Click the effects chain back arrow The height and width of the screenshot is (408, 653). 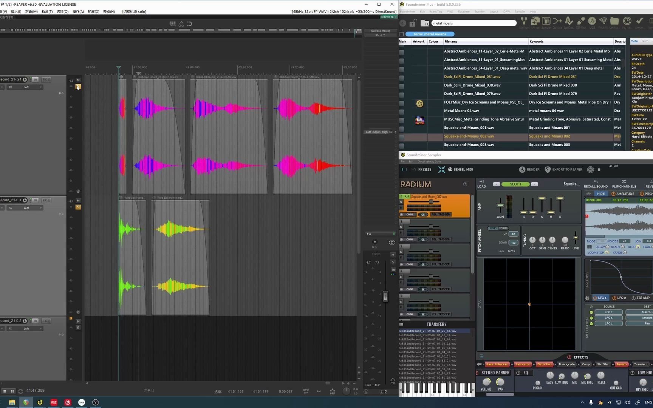479,365
